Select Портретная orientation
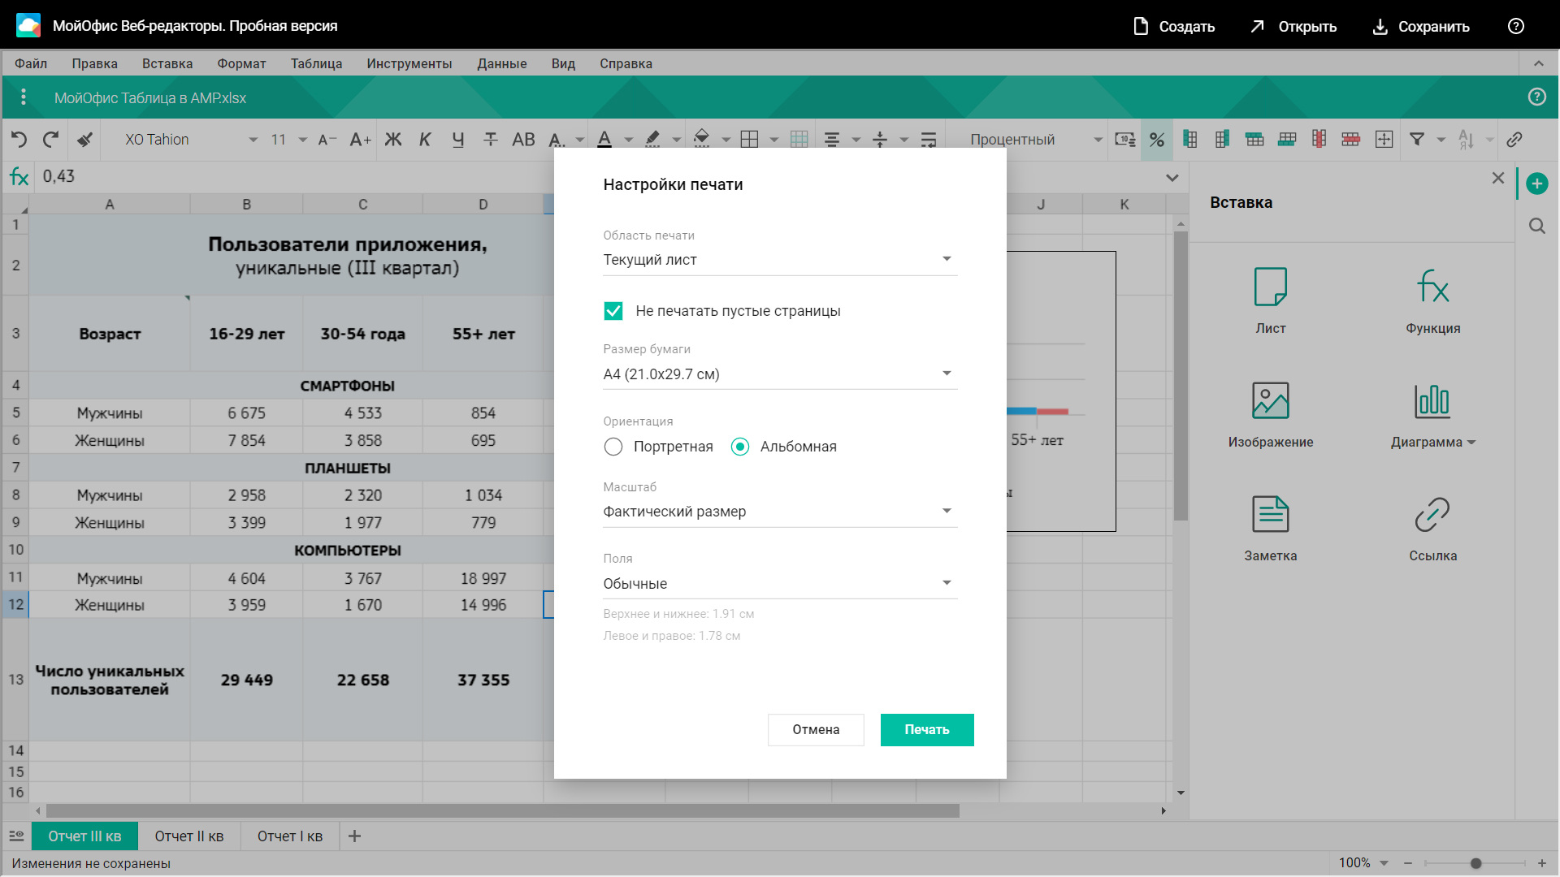The height and width of the screenshot is (877, 1560). coord(613,447)
